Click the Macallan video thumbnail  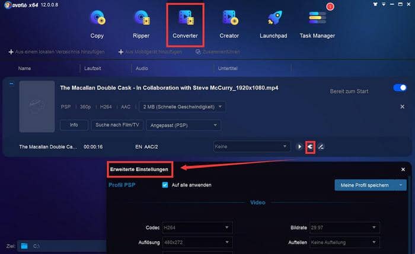click(x=37, y=107)
